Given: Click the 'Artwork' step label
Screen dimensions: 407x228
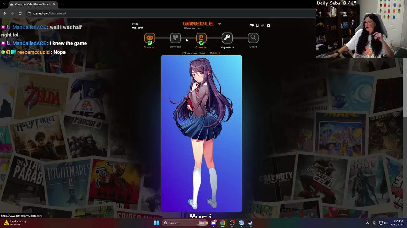Looking at the screenshot, I should click(175, 47).
